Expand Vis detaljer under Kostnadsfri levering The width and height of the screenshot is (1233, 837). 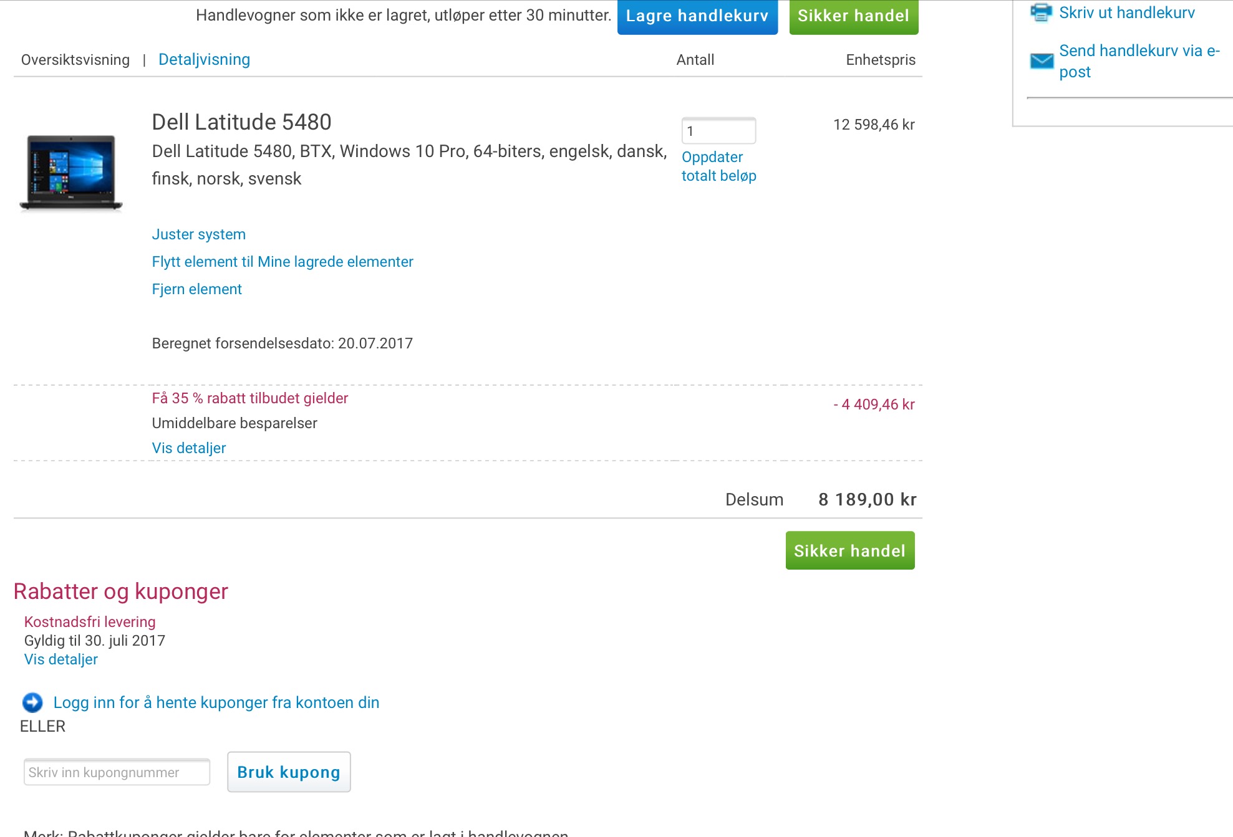click(x=61, y=659)
